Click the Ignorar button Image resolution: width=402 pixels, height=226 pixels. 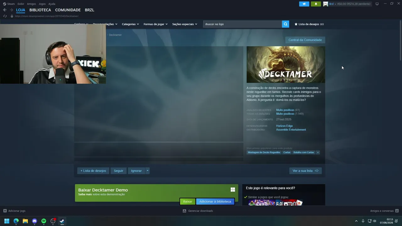click(x=136, y=171)
